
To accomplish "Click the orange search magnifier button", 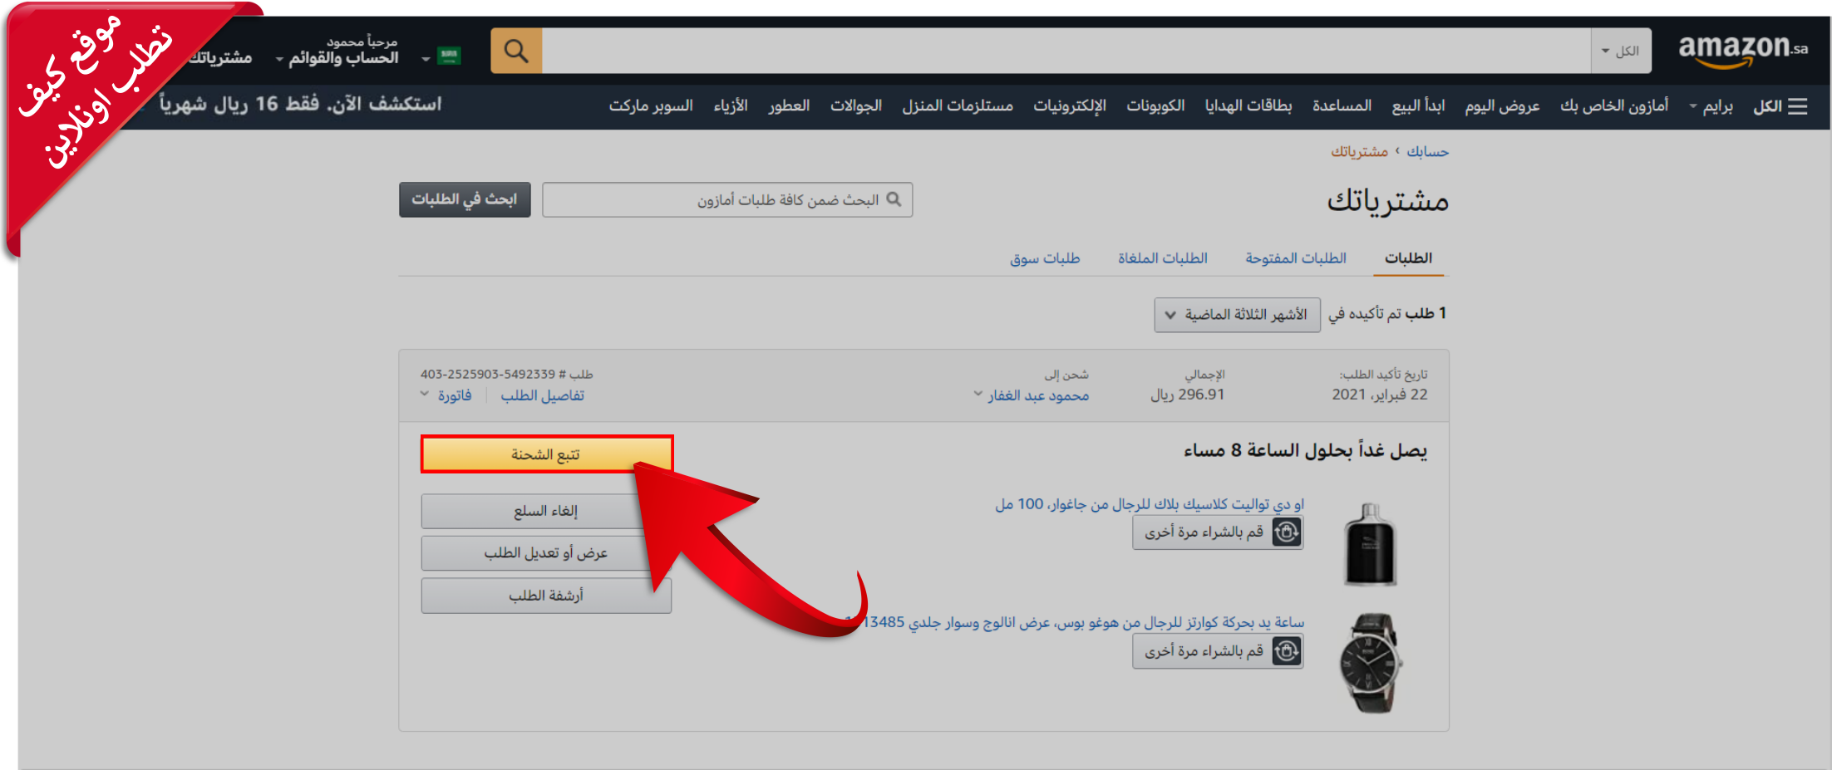I will 516,51.
